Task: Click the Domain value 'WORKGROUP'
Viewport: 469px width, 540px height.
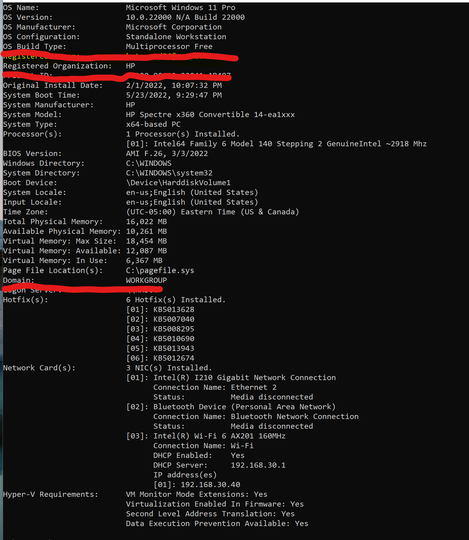Action: point(146,280)
